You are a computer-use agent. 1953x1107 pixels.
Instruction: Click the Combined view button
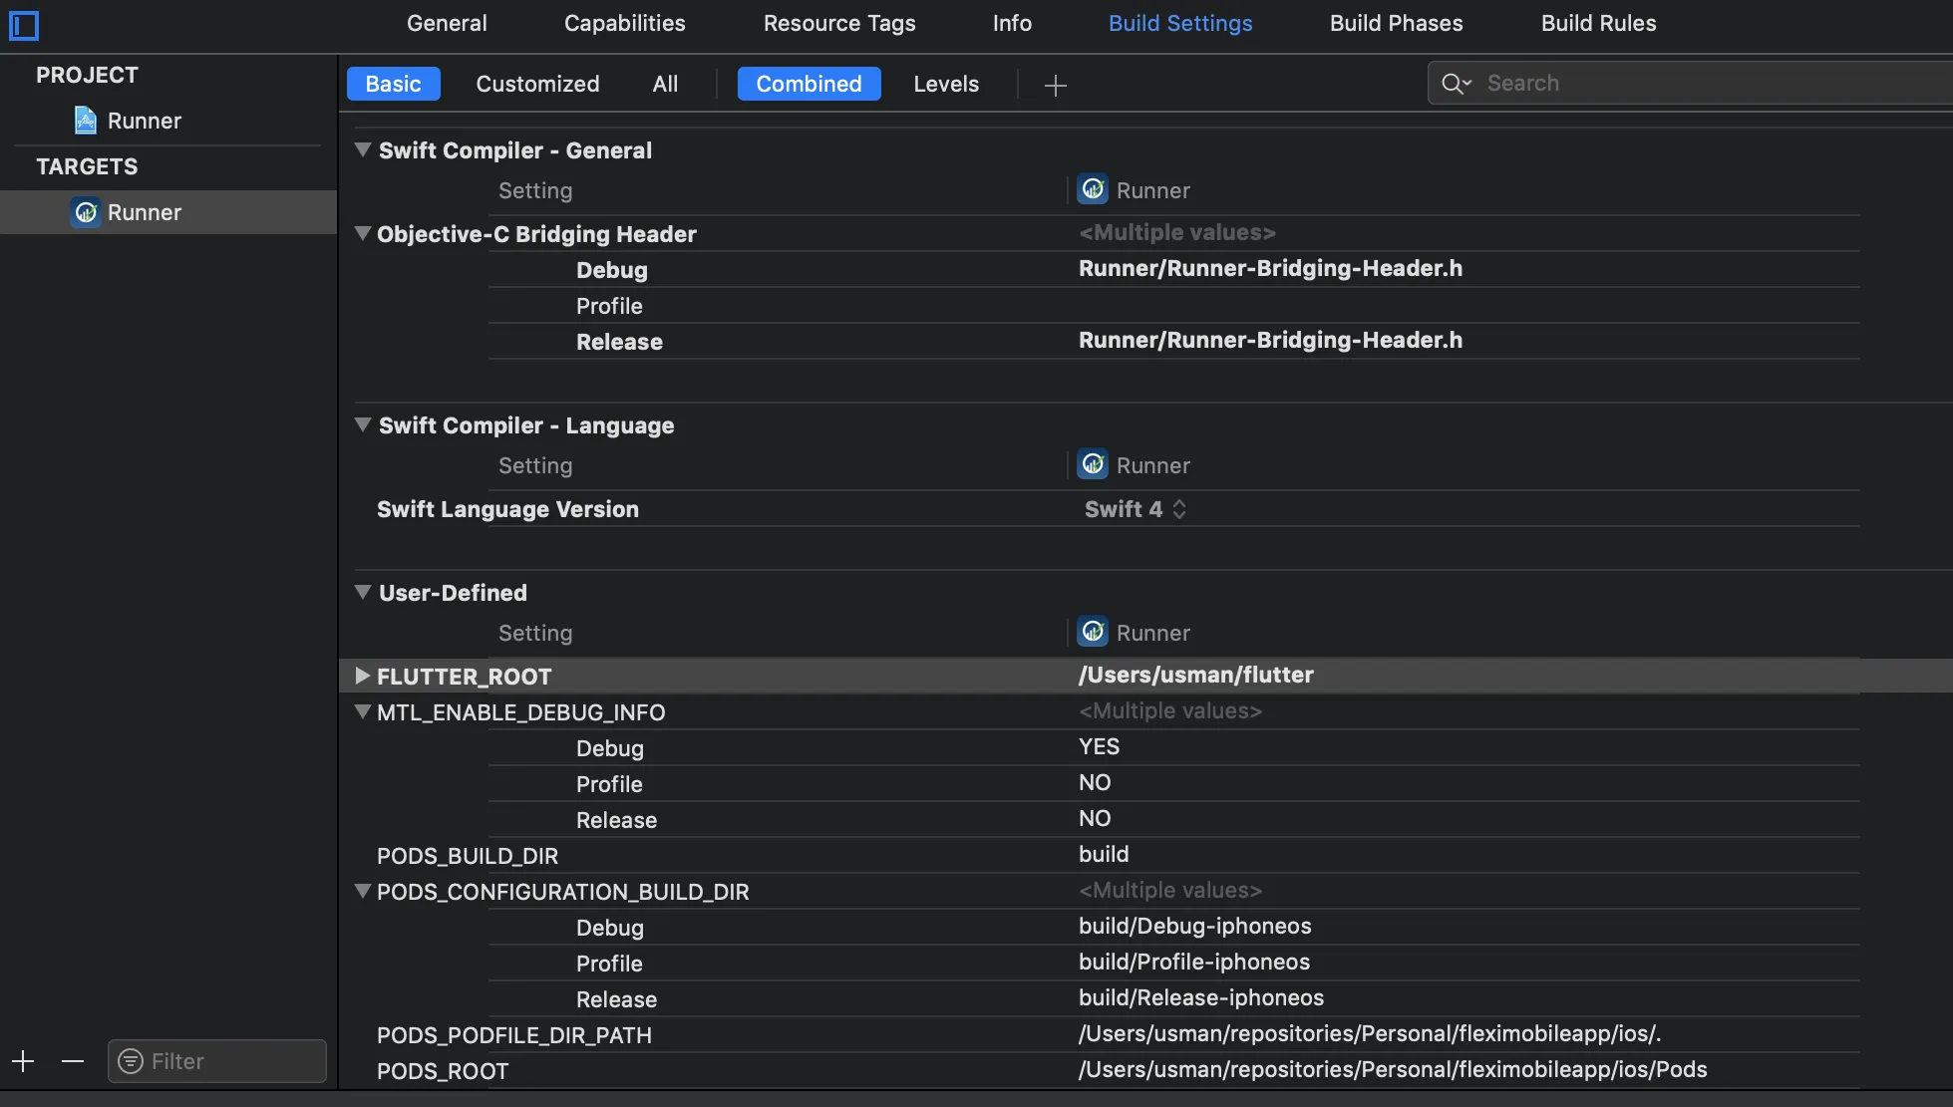(809, 84)
